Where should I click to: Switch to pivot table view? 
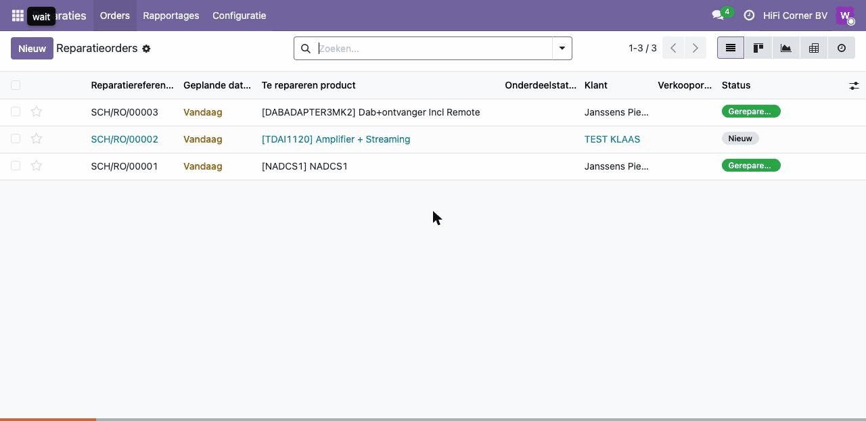(814, 48)
